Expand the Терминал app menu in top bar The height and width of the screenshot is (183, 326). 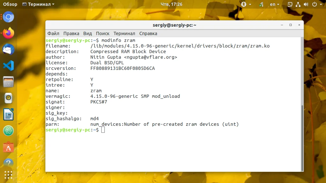click(38, 4)
